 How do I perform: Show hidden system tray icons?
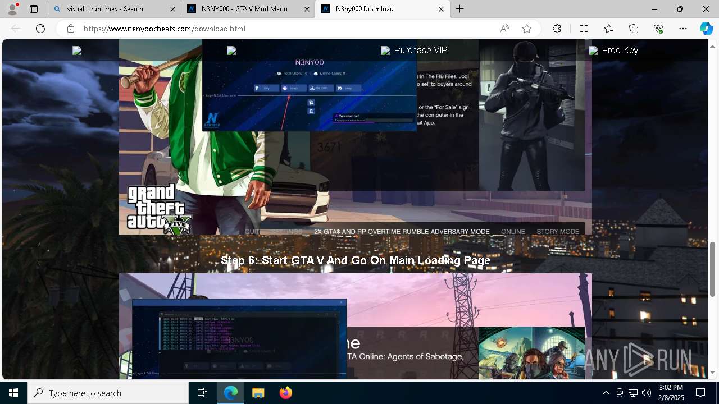pos(606,393)
